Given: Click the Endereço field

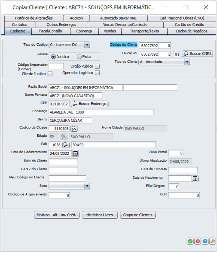Looking at the screenshot, I should [101, 112].
